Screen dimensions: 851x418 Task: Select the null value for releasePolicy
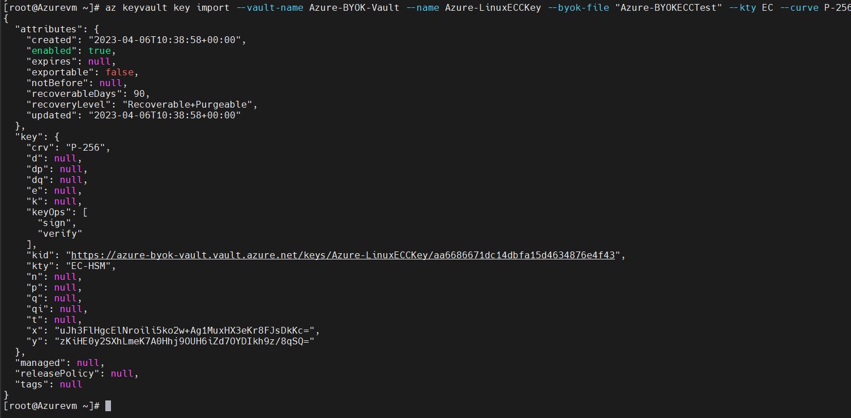point(122,373)
